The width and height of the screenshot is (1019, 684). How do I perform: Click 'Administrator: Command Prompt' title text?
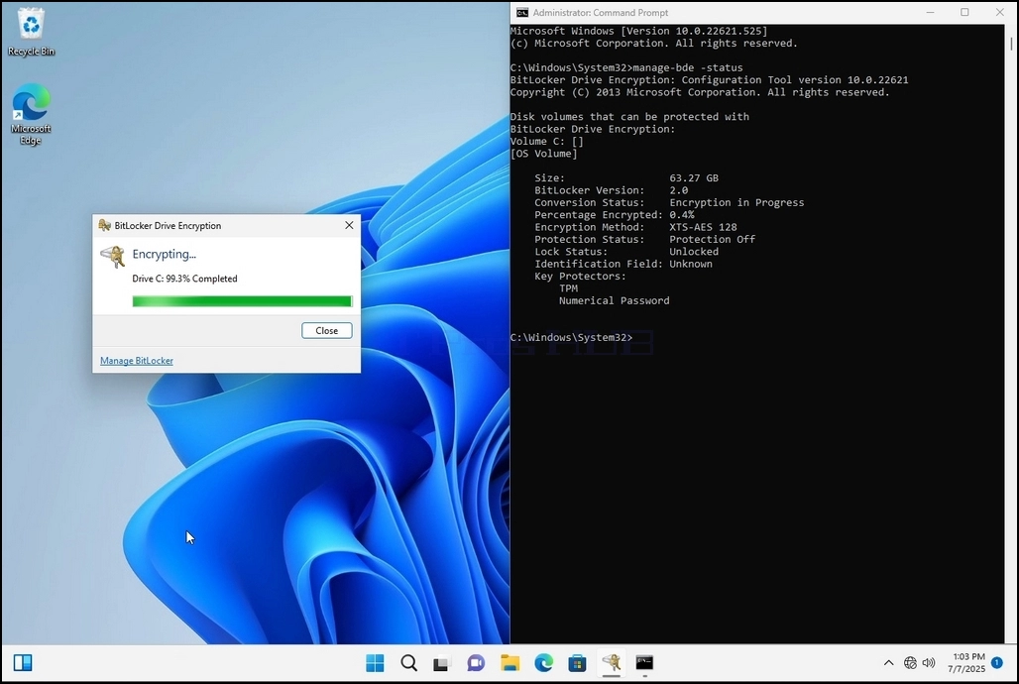[x=601, y=12]
